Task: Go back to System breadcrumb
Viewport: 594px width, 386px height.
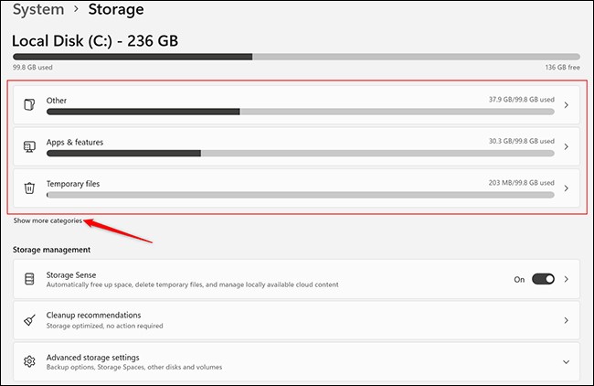Action: coord(37,10)
